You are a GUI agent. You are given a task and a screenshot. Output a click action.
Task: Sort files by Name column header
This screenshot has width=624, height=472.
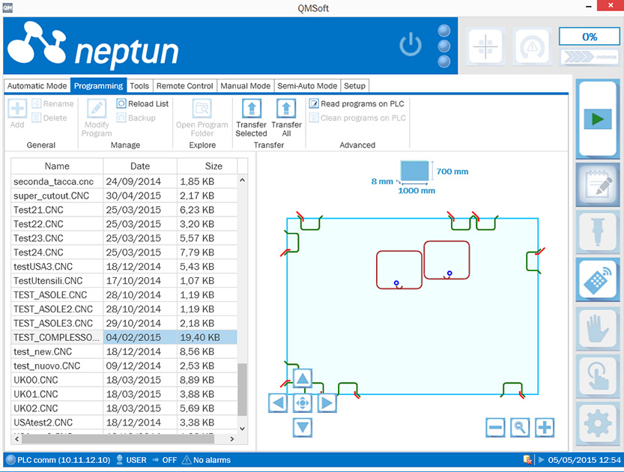click(x=57, y=166)
